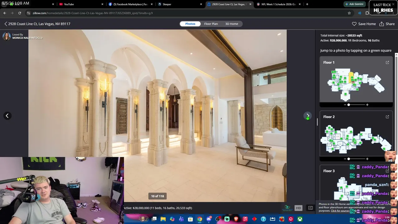Click the 2928 Coast Line Ct address heading
The image size is (398, 224).
[39, 24]
